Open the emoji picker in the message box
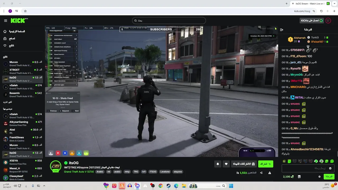 [x=330, y=168]
